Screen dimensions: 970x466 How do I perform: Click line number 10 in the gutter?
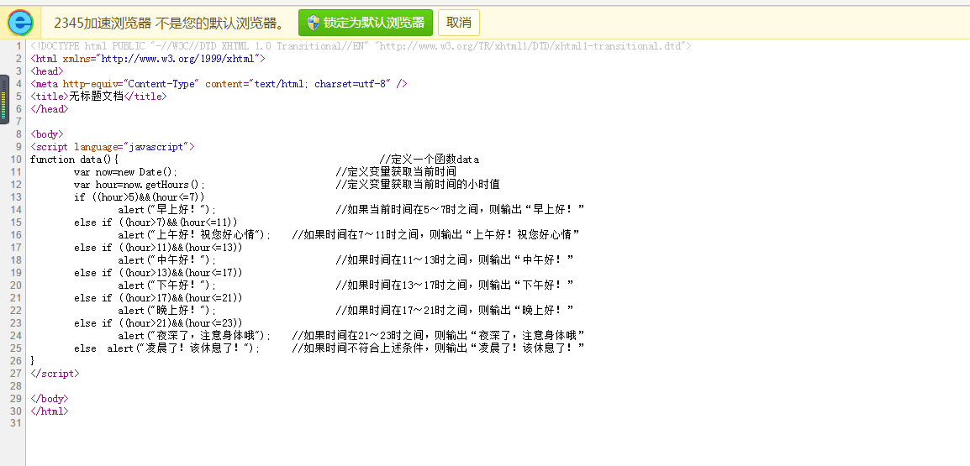click(16, 160)
